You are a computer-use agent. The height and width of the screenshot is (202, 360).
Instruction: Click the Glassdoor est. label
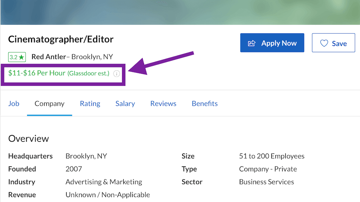tap(88, 73)
